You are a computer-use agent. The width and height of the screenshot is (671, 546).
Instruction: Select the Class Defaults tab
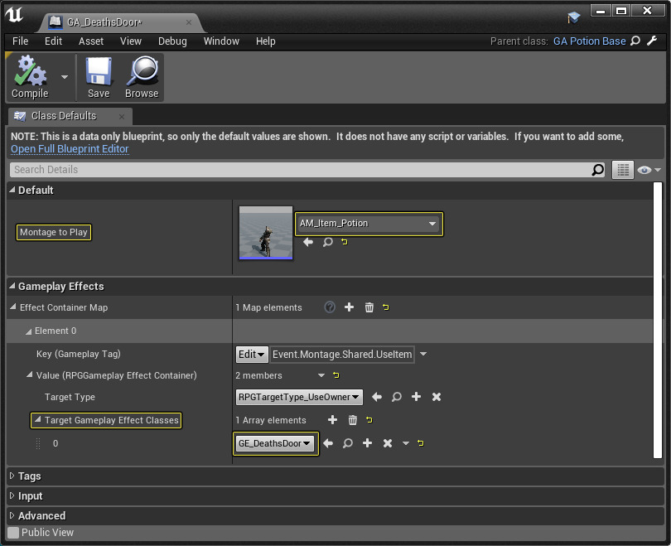(x=64, y=116)
